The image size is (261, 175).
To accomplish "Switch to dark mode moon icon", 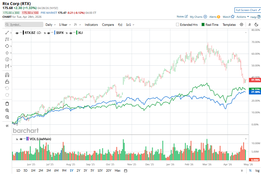I will [257, 24].
